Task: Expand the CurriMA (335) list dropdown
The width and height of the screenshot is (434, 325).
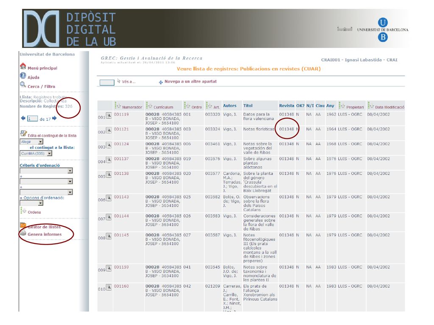Action: click(x=36, y=153)
